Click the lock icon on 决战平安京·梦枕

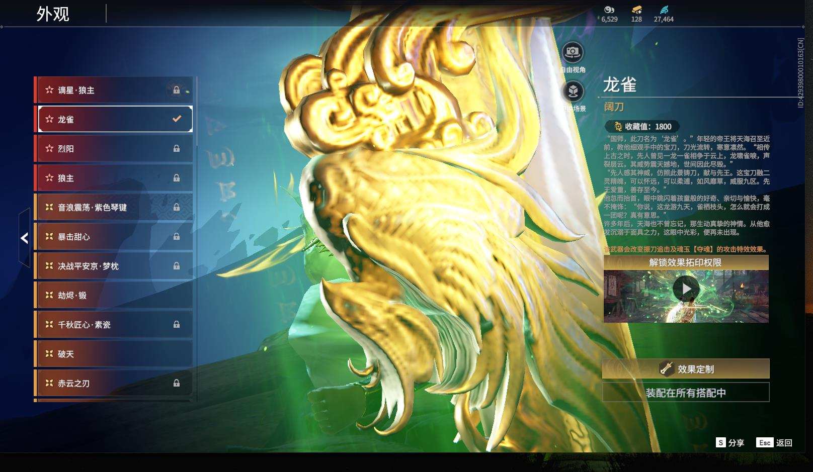point(177,266)
